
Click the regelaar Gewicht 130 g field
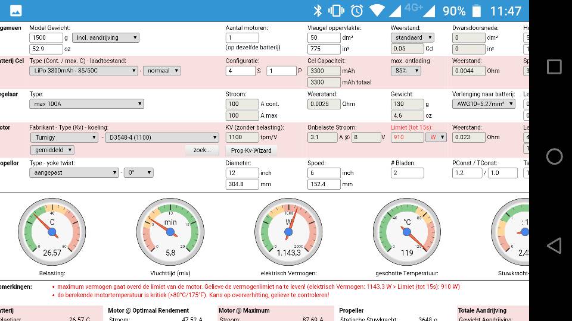pyautogui.click(x=407, y=103)
